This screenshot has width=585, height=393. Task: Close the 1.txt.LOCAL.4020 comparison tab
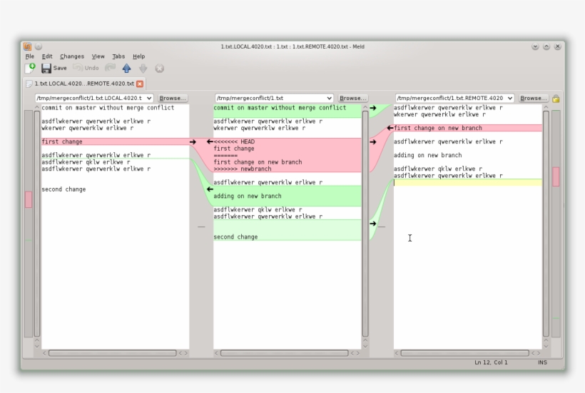140,84
